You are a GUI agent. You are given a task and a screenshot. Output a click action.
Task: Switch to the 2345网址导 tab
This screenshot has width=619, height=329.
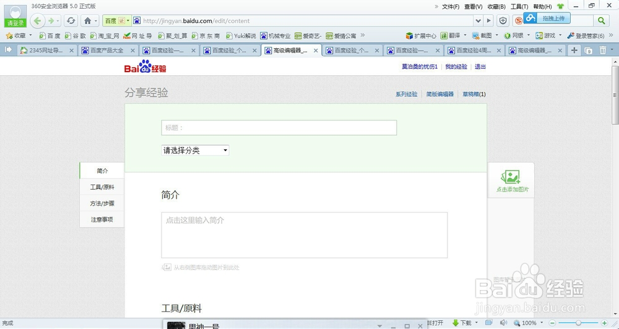[x=46, y=51]
